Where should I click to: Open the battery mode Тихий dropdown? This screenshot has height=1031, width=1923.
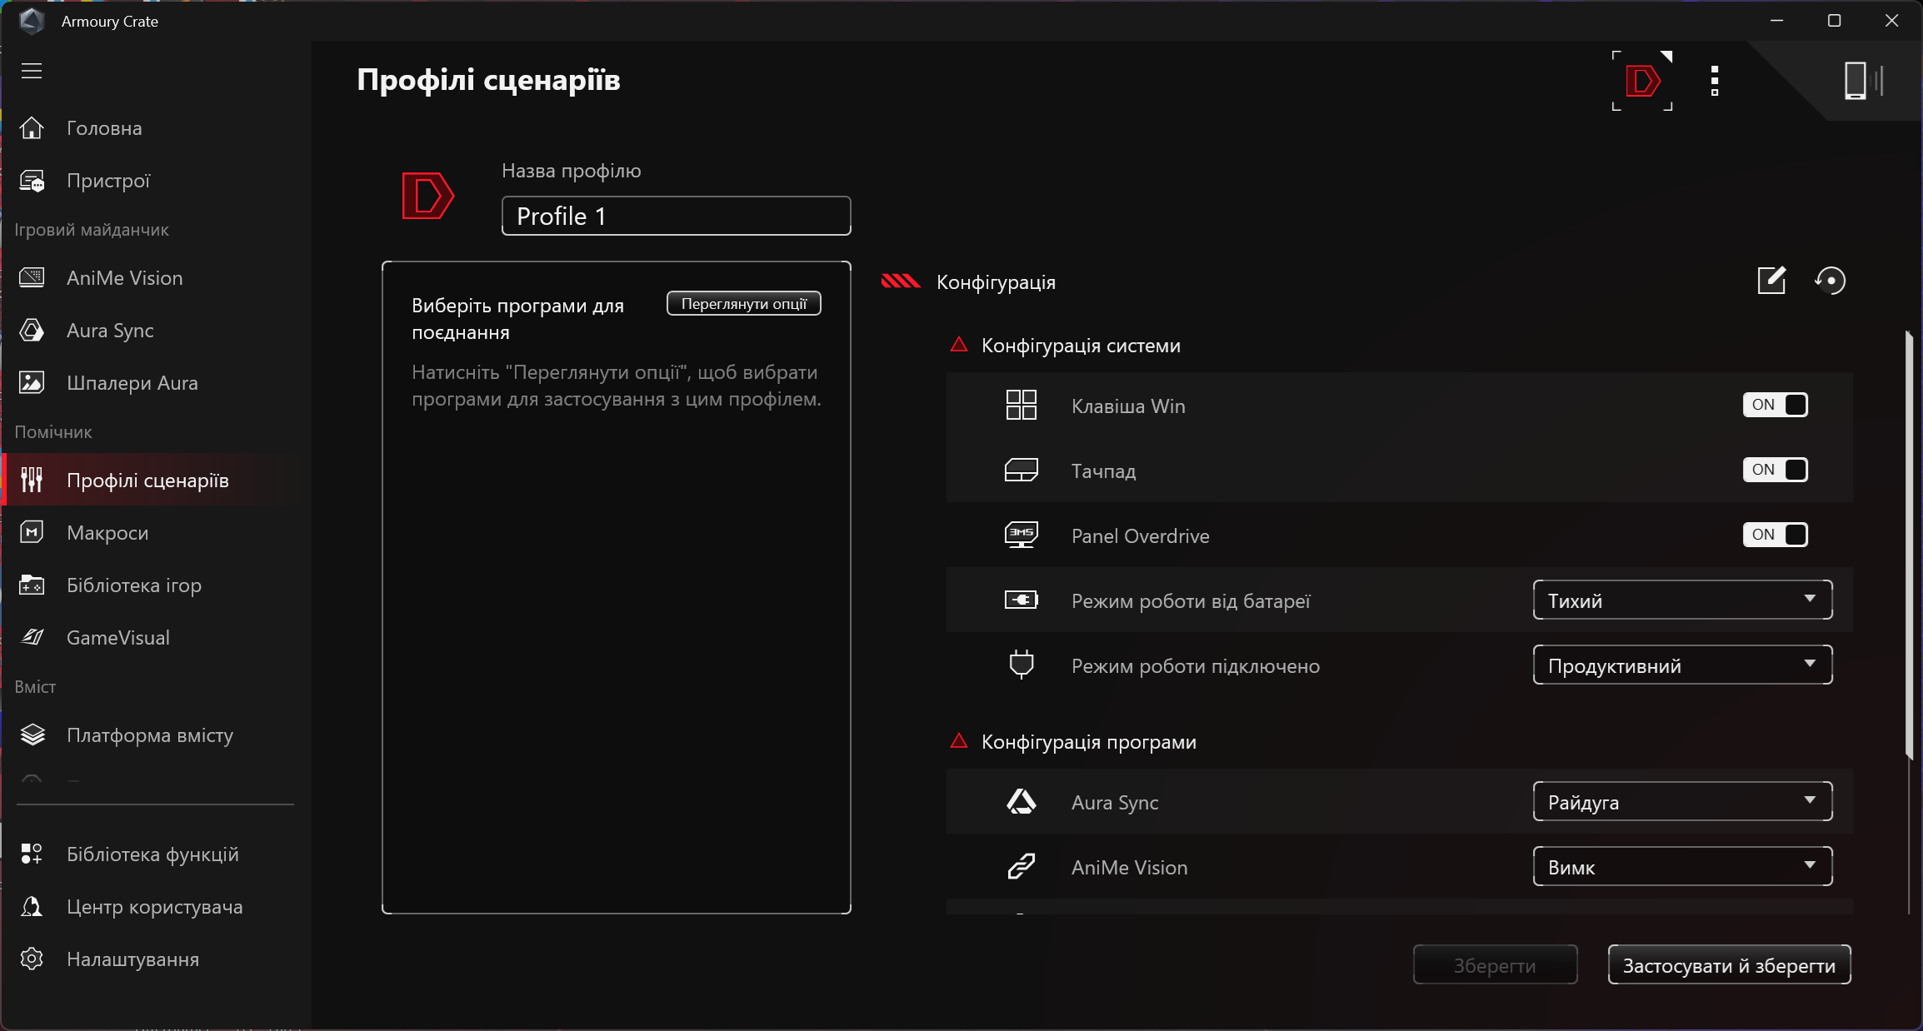tap(1681, 600)
